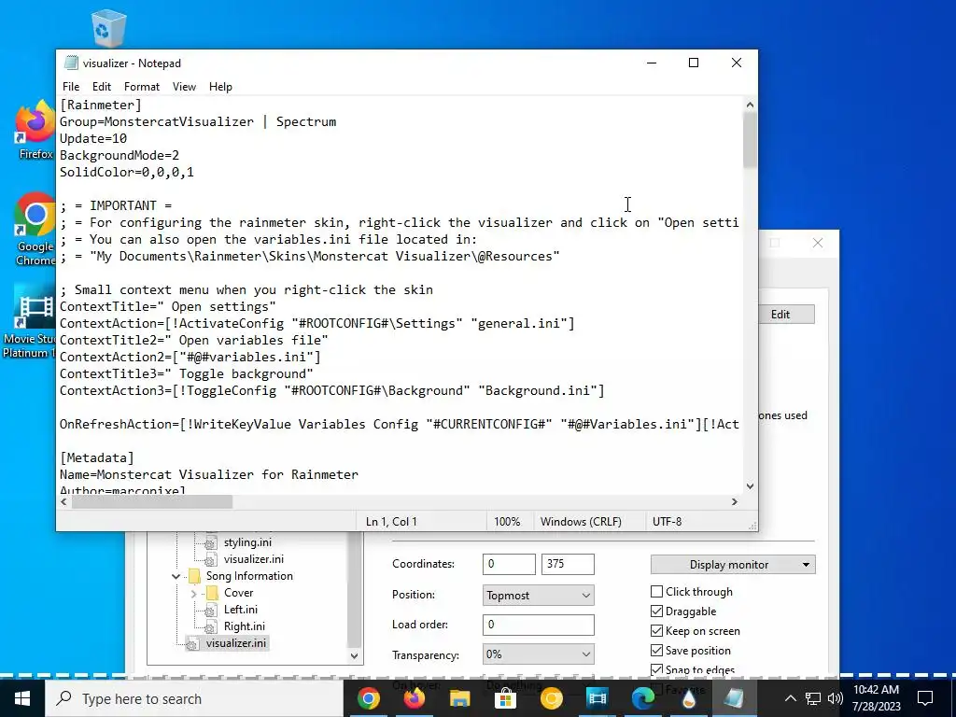
Task: Select the Google Chrome desktop shortcut
Action: click(x=35, y=230)
